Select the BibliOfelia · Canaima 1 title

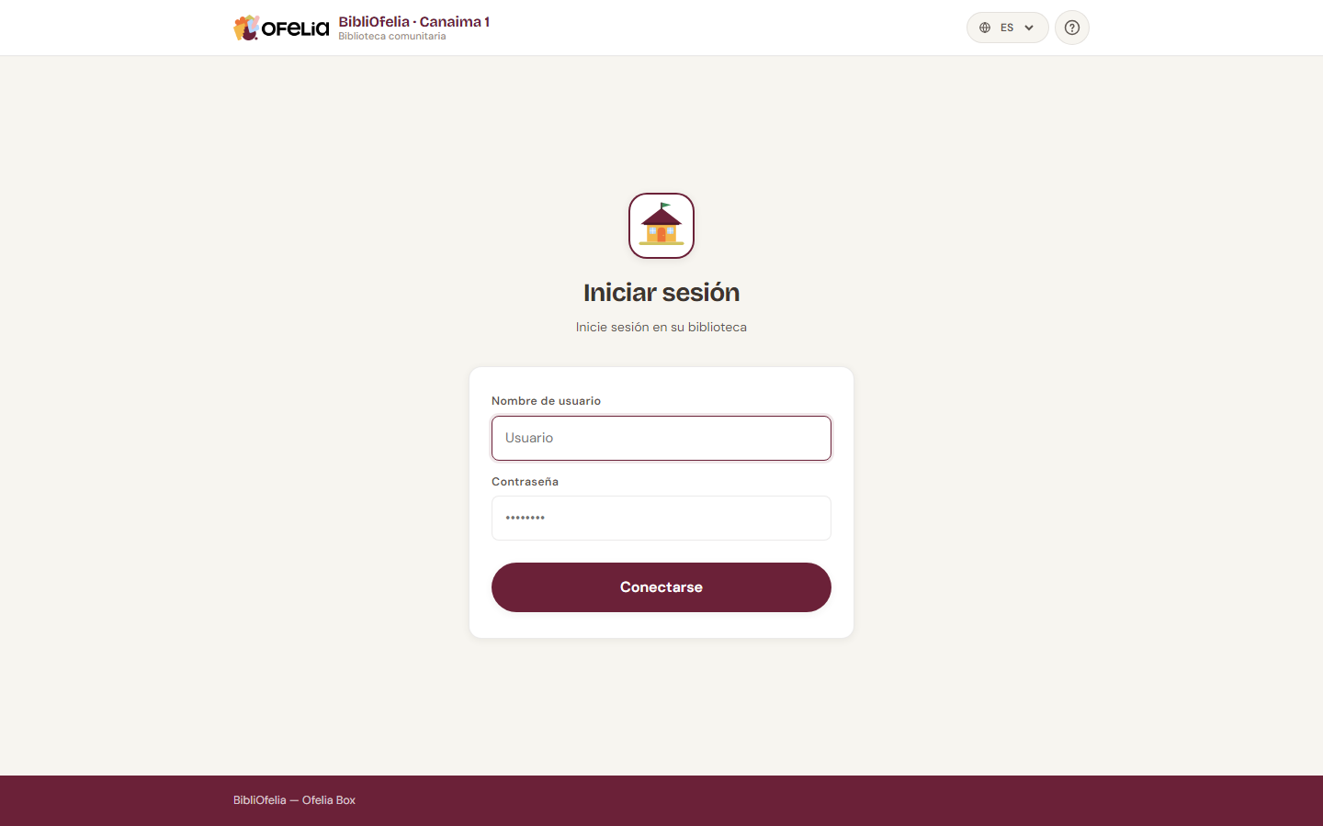(x=413, y=21)
